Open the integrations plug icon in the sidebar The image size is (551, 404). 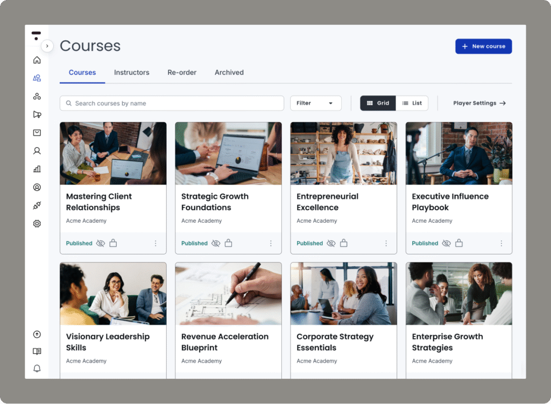(37, 205)
